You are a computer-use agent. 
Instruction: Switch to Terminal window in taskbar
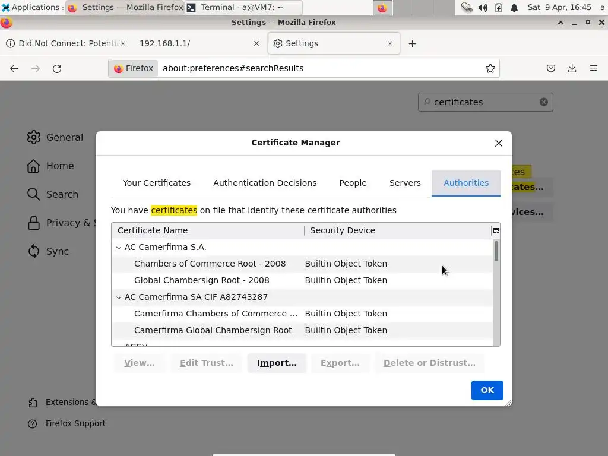pyautogui.click(x=243, y=7)
